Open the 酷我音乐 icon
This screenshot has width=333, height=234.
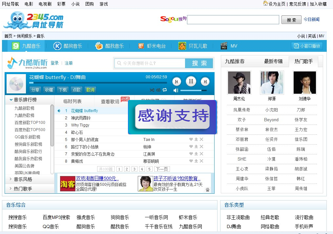tap(99, 46)
